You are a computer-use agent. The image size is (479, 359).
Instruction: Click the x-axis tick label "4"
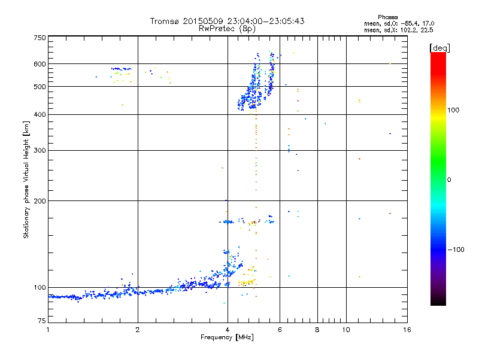pos(228,330)
